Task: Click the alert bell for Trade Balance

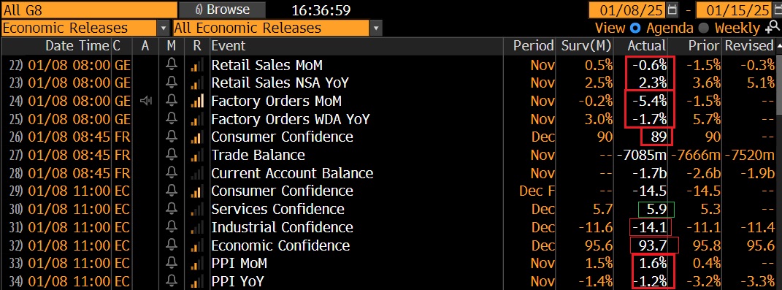Action: (x=172, y=155)
